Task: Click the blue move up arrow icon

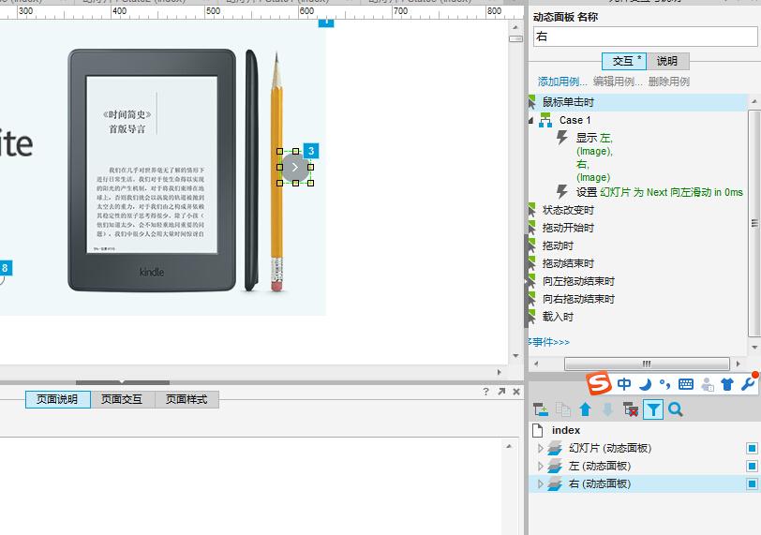Action: 585,409
